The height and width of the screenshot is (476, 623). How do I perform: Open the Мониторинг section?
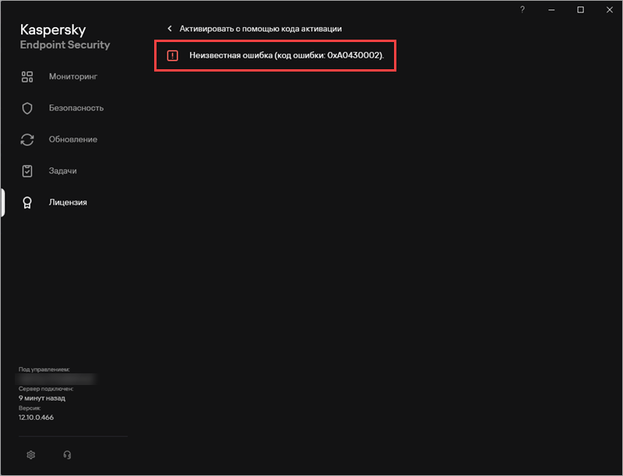point(73,76)
